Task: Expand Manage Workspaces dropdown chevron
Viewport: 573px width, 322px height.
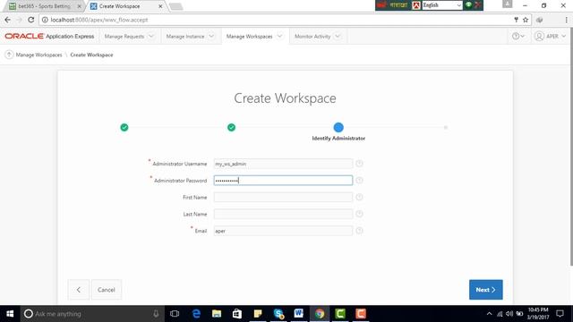Action: tap(279, 36)
